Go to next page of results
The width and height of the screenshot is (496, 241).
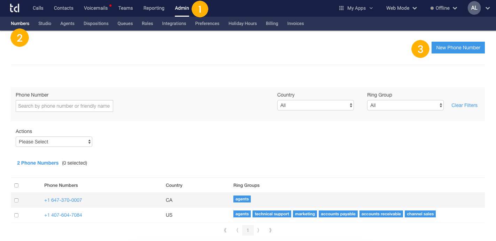(x=258, y=230)
